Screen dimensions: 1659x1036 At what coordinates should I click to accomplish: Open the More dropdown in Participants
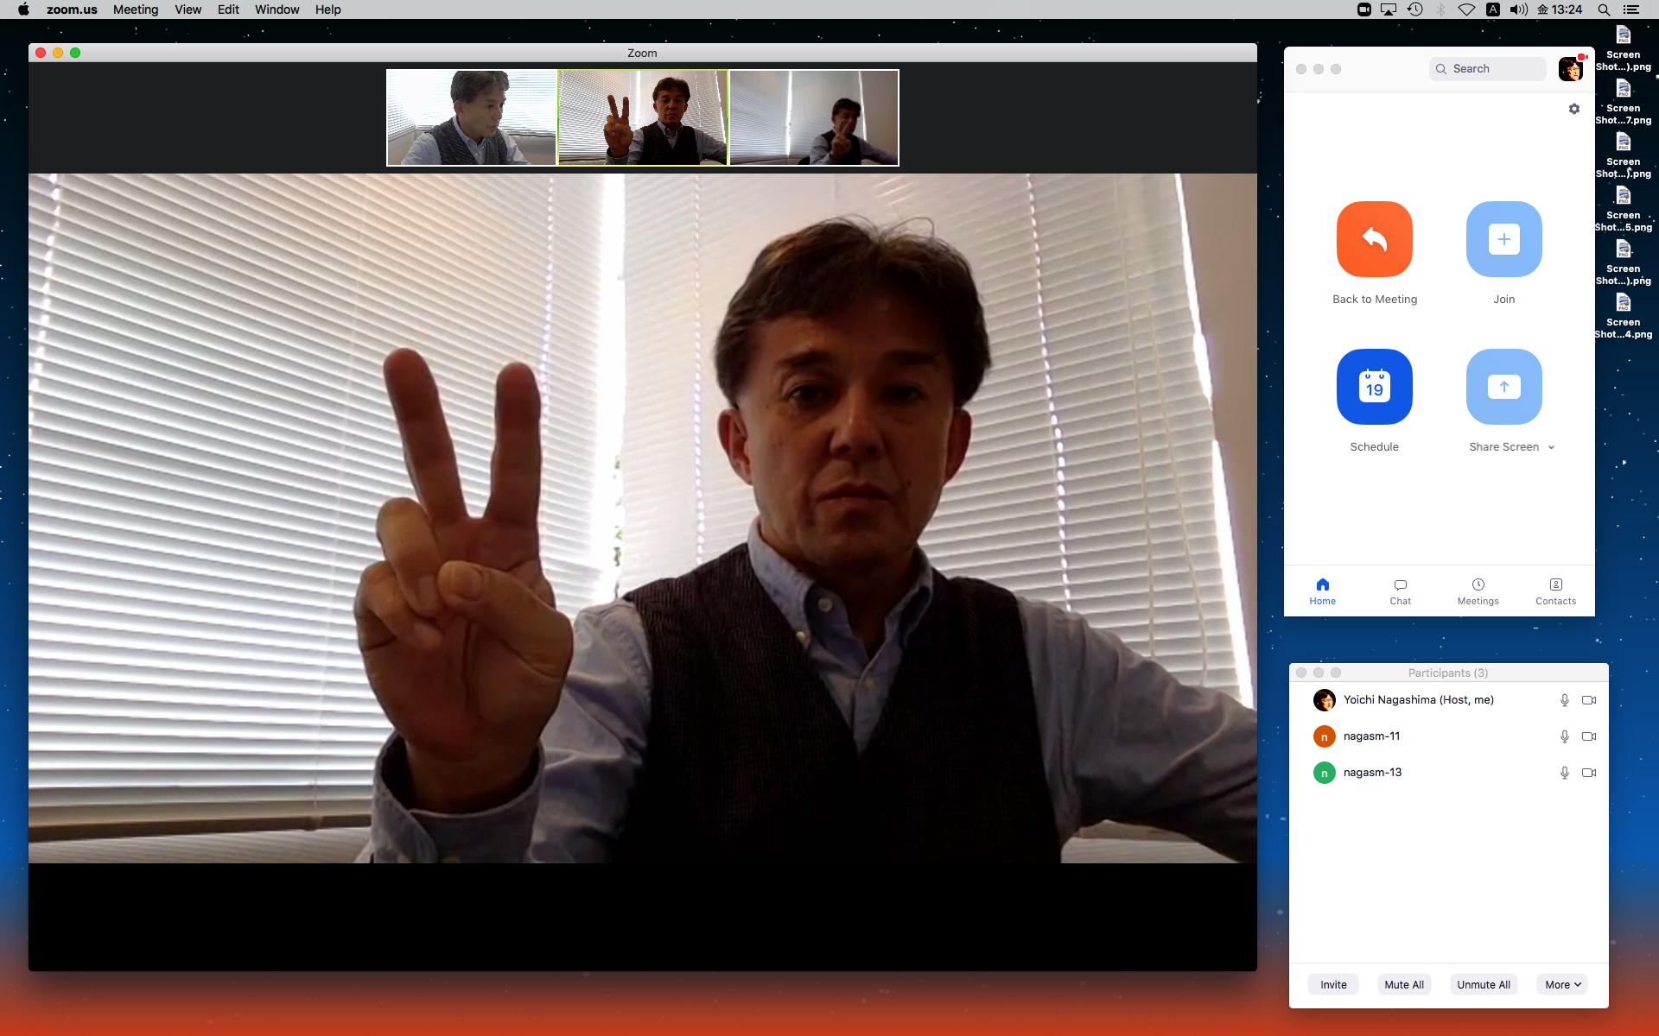pos(1562,984)
